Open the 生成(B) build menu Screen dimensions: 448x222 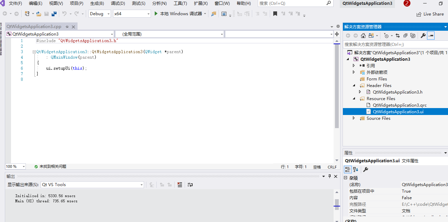tap(97, 3)
